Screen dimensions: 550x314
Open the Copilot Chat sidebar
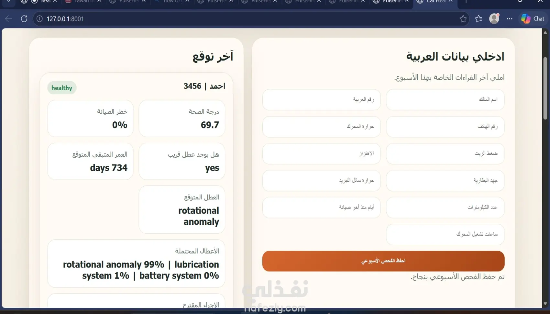coord(533,19)
